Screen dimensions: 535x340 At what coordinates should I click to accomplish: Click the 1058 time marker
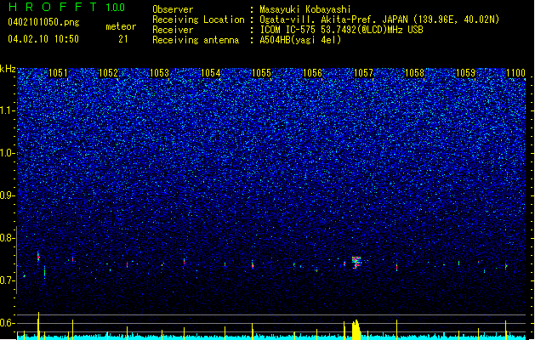(x=414, y=72)
